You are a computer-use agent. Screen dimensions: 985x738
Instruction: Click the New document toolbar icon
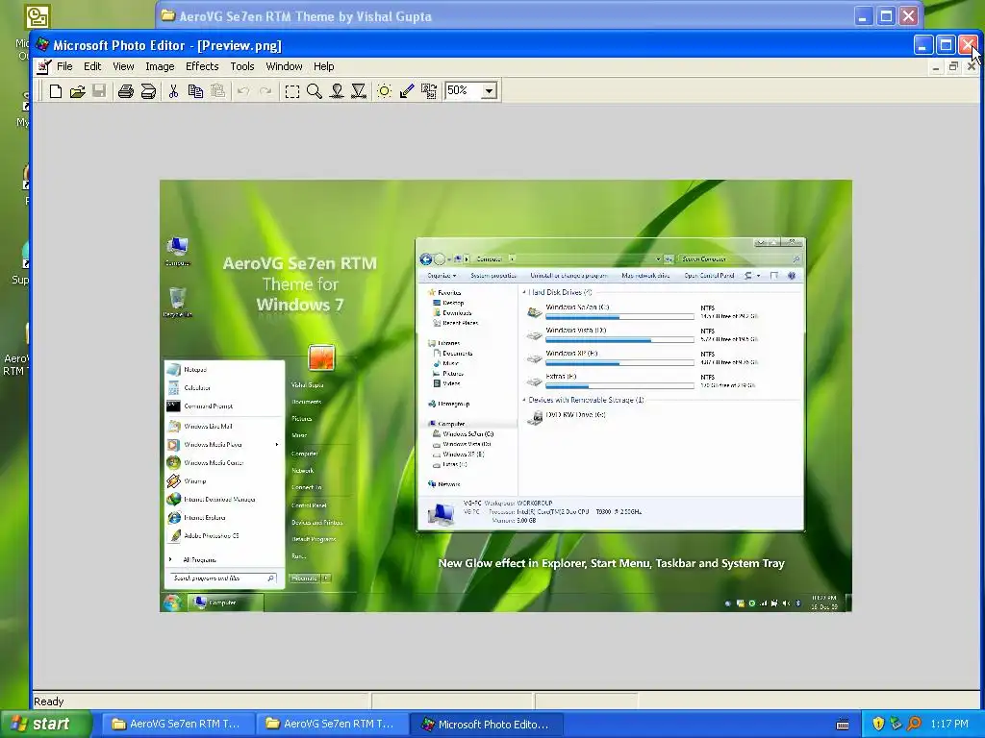pyautogui.click(x=56, y=91)
